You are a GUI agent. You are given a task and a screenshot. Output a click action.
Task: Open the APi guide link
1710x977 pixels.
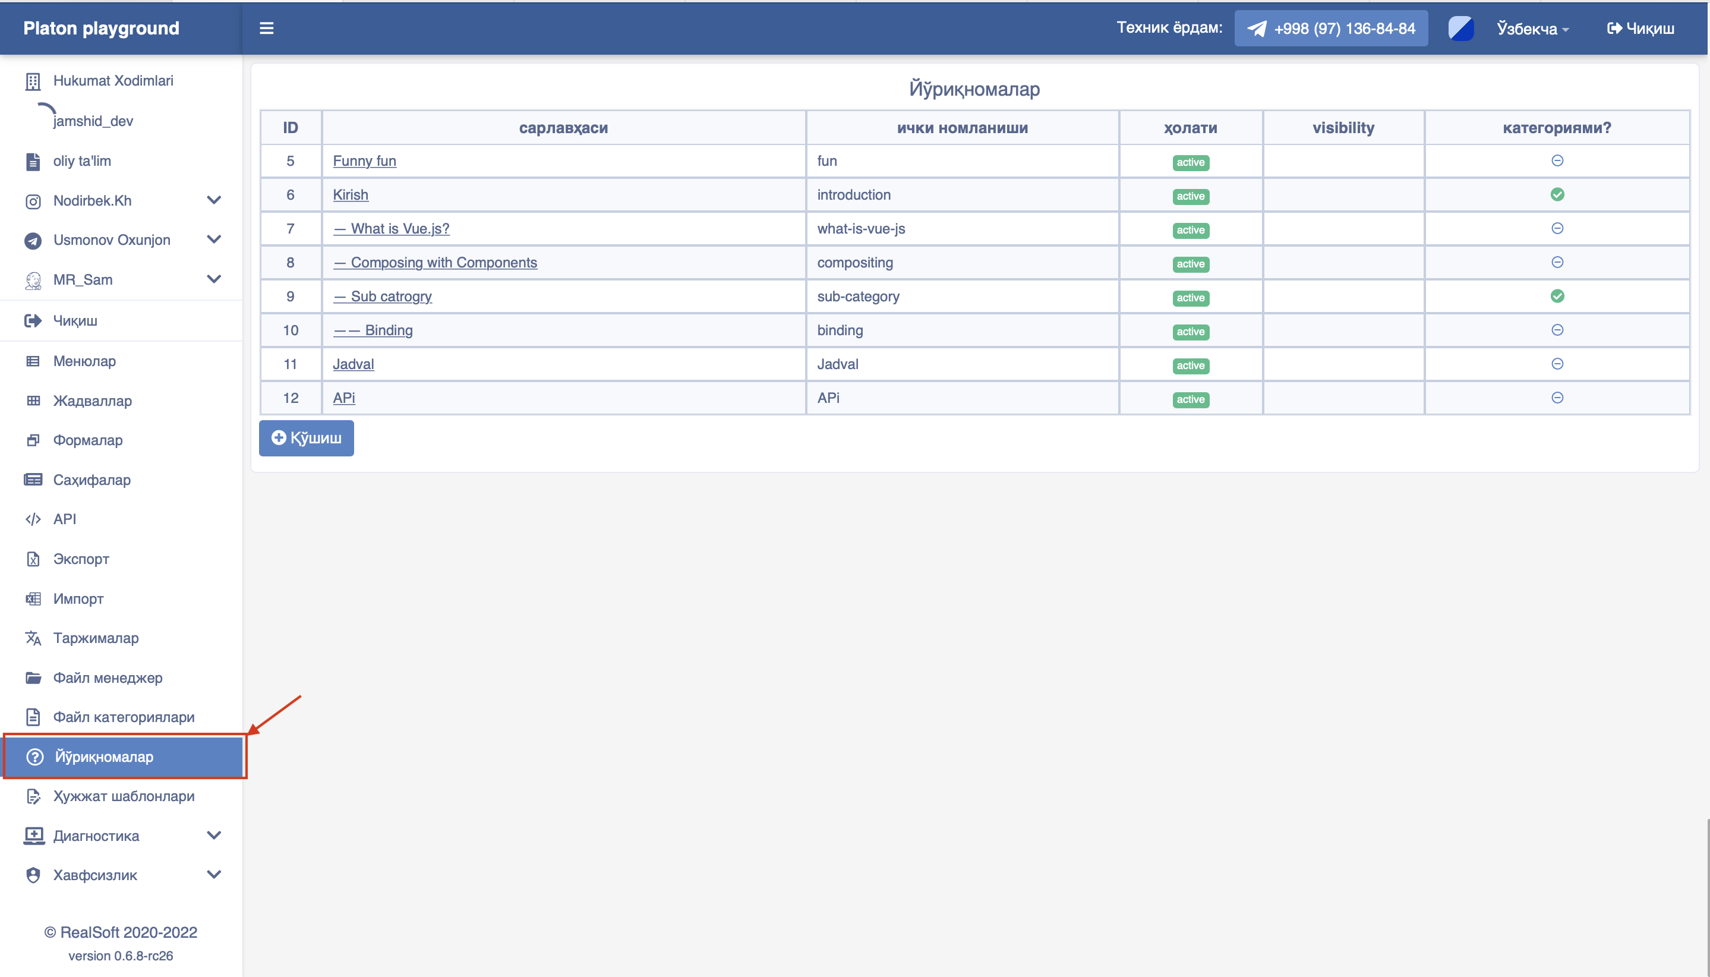[344, 398]
